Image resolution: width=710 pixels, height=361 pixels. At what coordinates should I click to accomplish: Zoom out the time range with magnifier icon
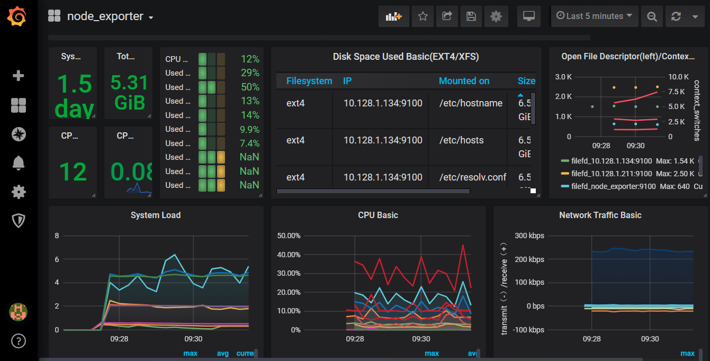pyautogui.click(x=652, y=16)
